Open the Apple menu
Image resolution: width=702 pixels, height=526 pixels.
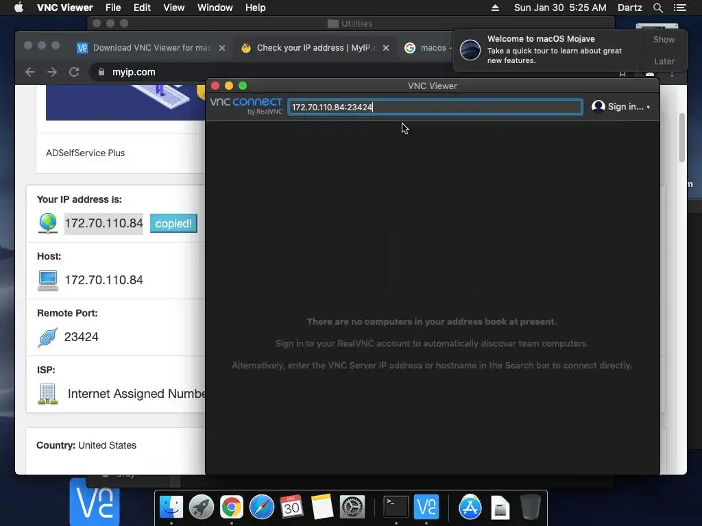point(19,8)
